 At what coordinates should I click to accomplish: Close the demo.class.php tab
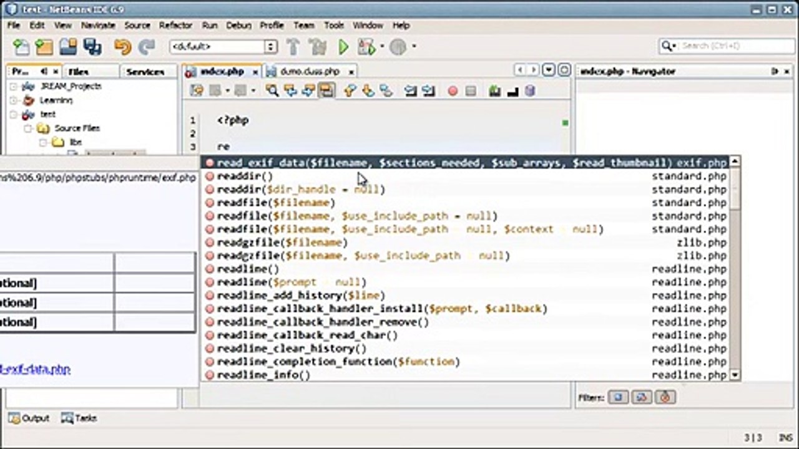coord(351,72)
